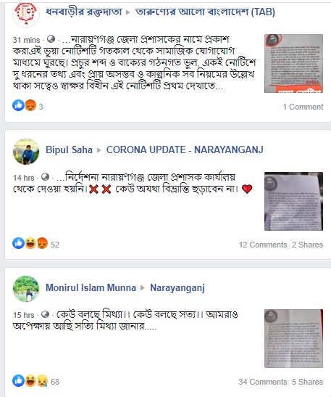Click the Haha reaction icon on Bipul Saha's post
Image resolution: width=331 pixels, height=397 pixels.
click(x=30, y=243)
